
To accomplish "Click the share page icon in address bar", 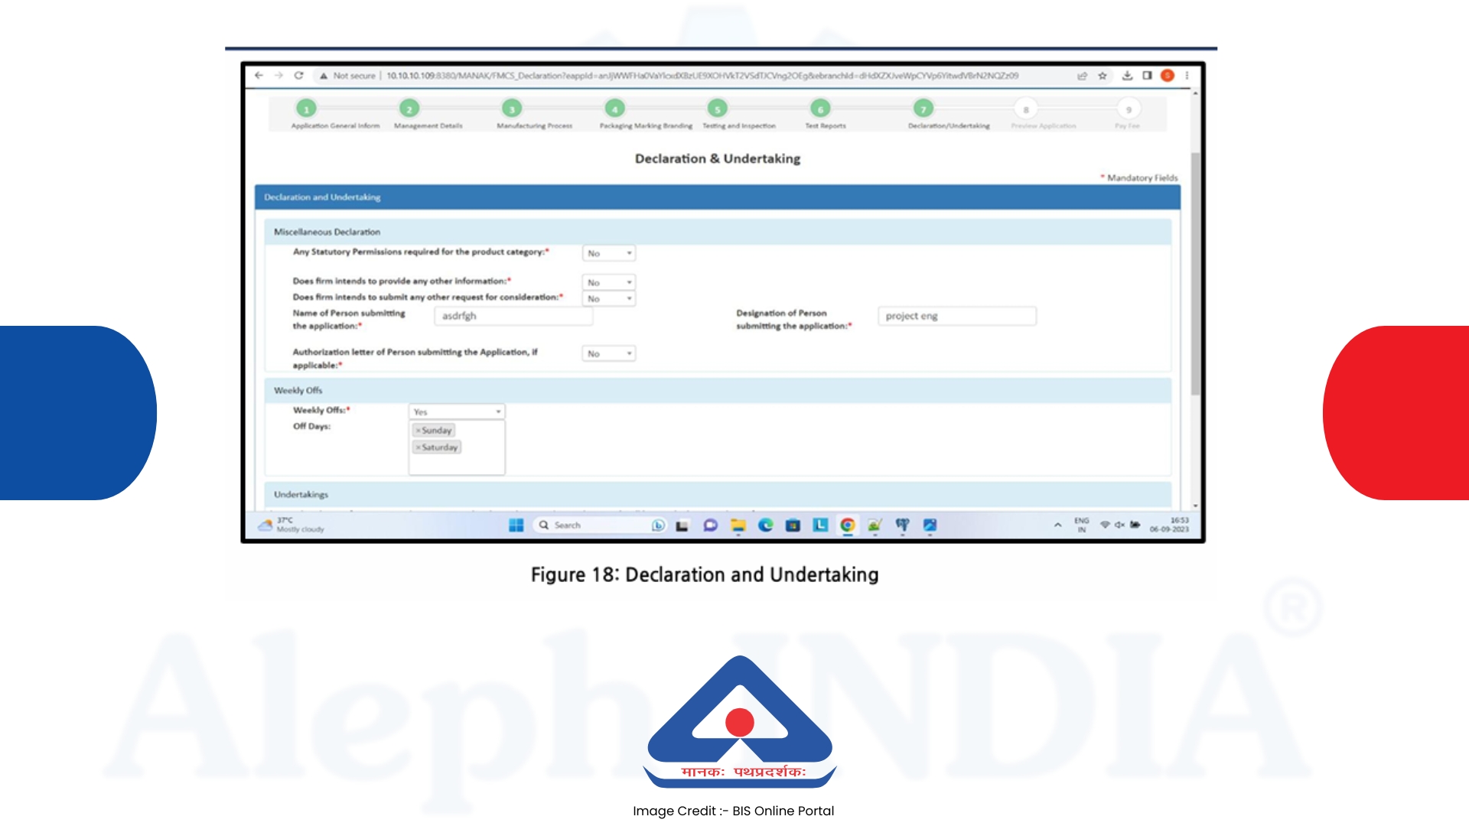I will [x=1082, y=76].
